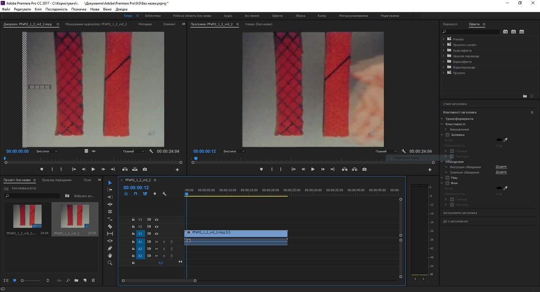Mute audio track A1

pyautogui.click(x=157, y=242)
